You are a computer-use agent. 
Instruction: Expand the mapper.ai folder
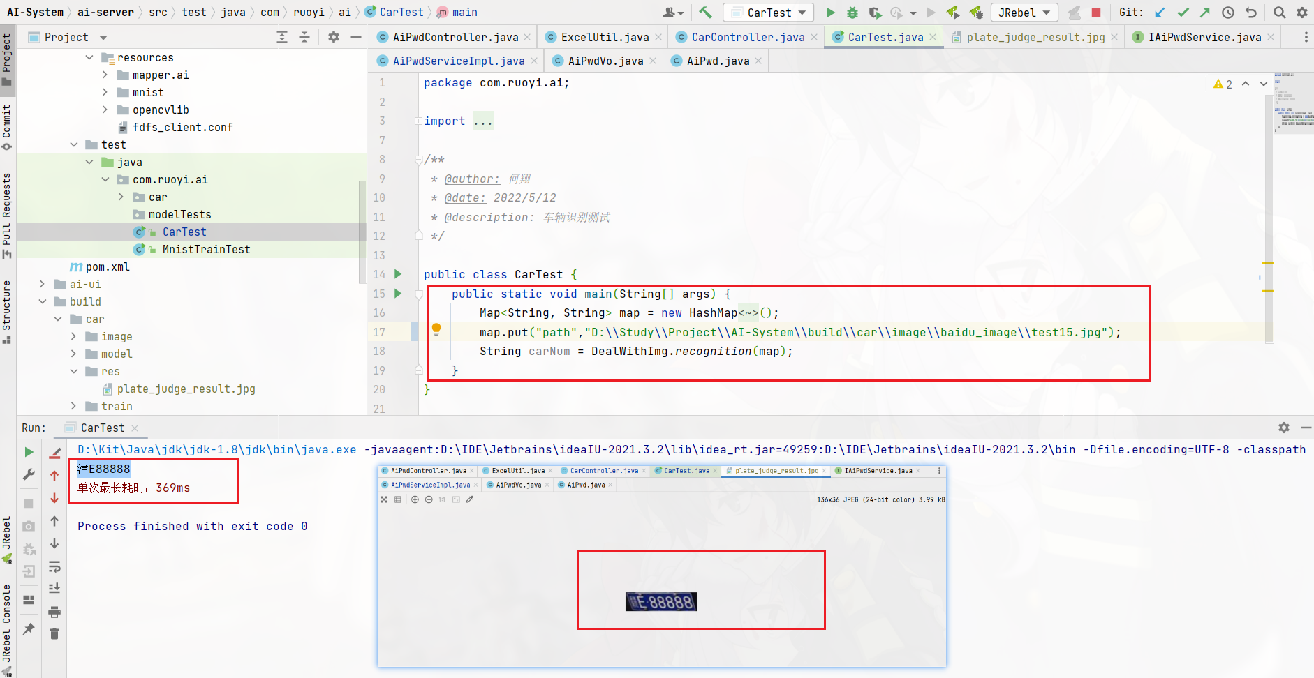point(105,75)
